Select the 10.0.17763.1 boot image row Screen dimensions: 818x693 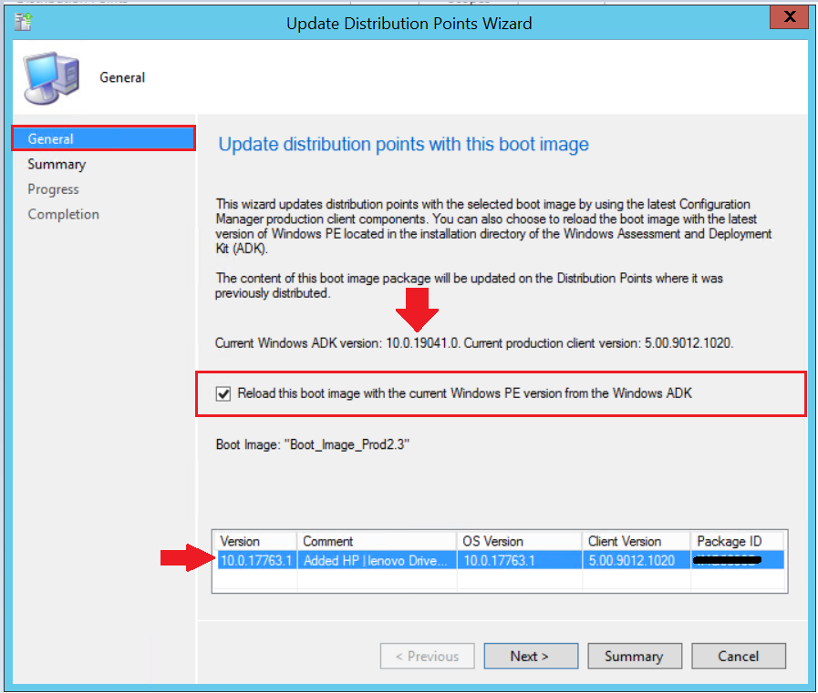click(x=255, y=560)
